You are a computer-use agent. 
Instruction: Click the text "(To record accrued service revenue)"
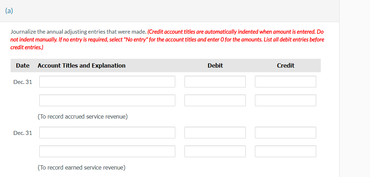pos(82,116)
